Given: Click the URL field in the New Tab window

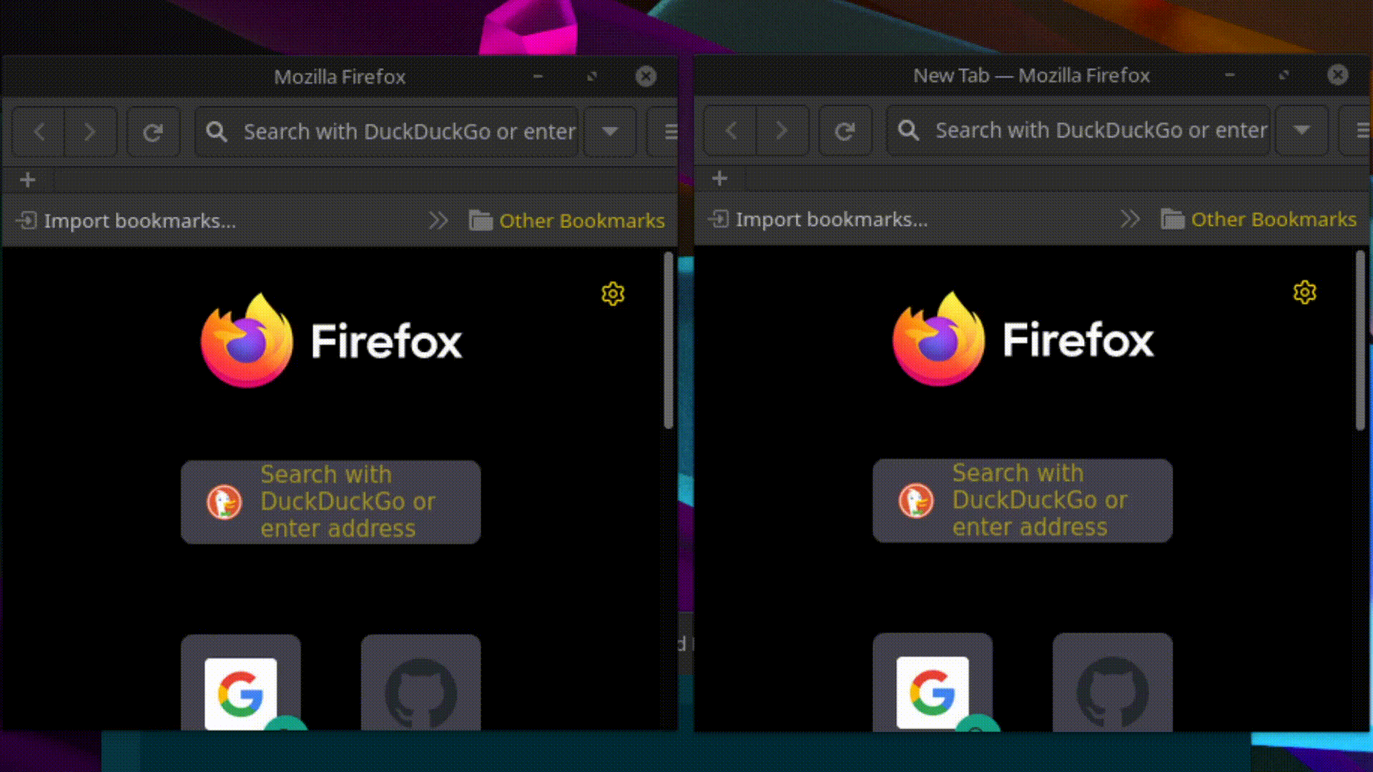Looking at the screenshot, I should (1078, 130).
